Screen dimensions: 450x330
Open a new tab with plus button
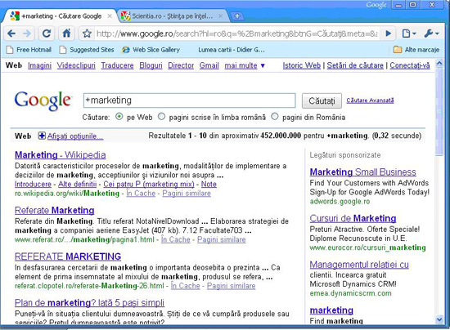pyautogui.click(x=237, y=16)
